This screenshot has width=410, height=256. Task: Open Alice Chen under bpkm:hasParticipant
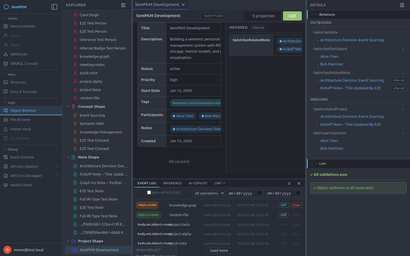pos(329,56)
